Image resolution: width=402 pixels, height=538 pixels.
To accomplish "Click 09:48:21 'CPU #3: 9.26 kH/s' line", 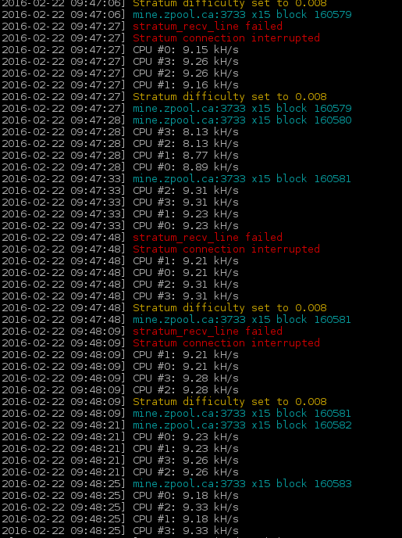I will pos(186,461).
